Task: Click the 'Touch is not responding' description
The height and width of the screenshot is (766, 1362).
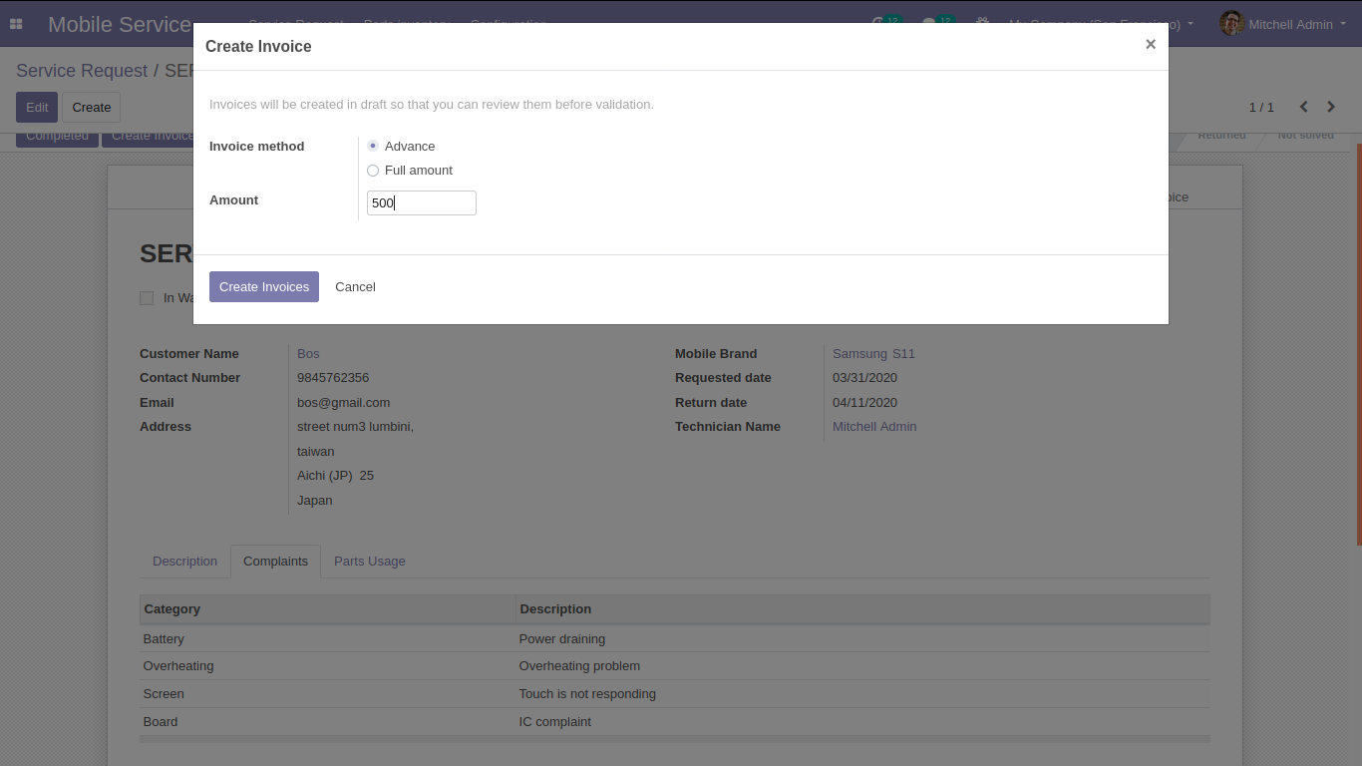Action: [x=587, y=694]
